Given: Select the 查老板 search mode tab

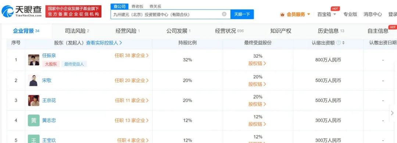Looking at the screenshot, I should (137, 7).
